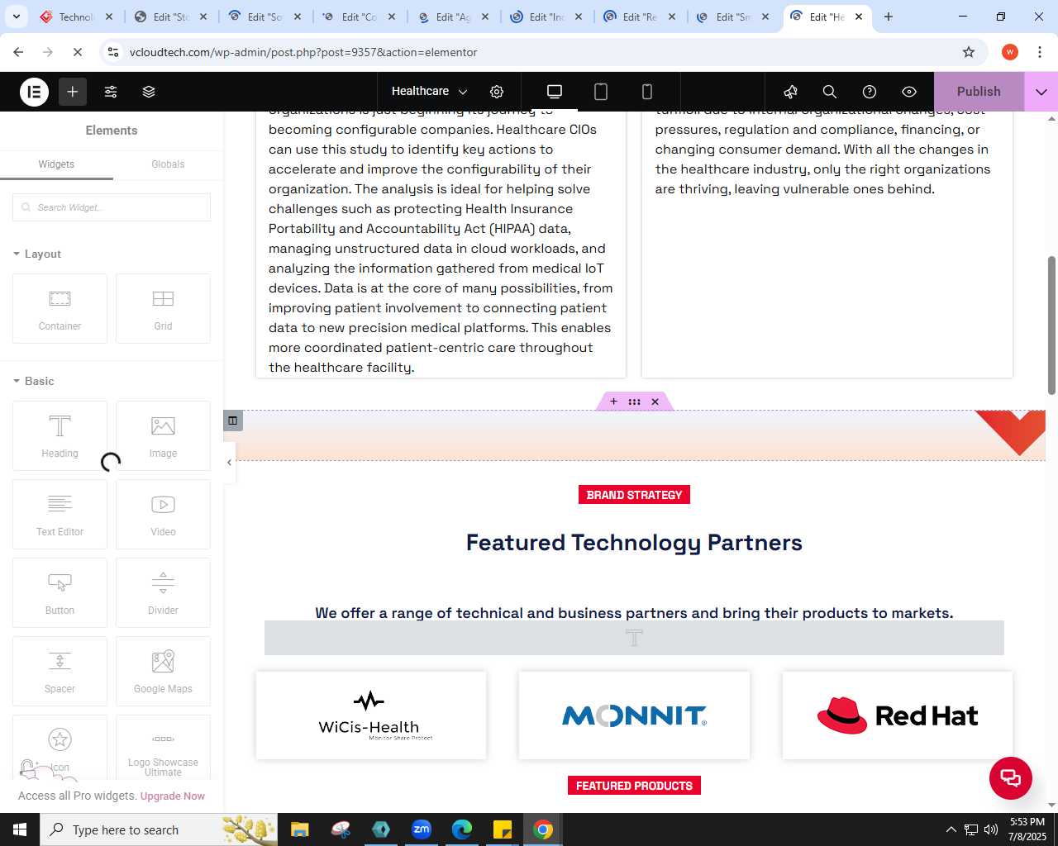
Task: Bookmark this page with star icon
Action: [969, 52]
